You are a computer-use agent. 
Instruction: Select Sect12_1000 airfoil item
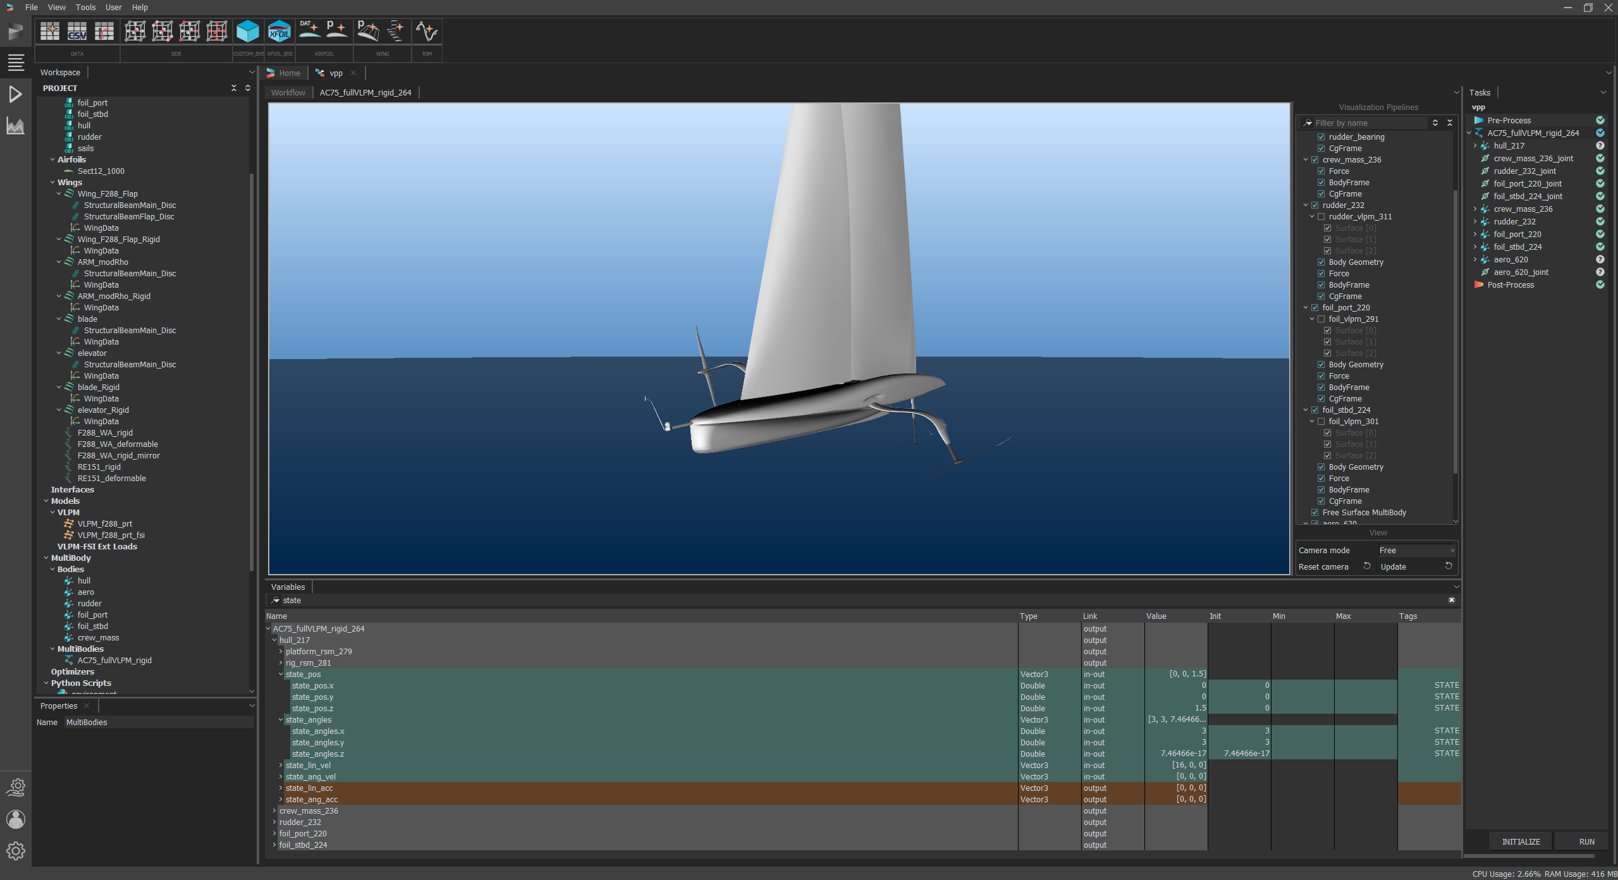pos(101,171)
